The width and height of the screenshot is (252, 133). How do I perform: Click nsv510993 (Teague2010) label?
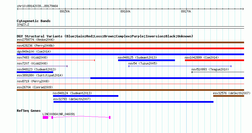[x=210, y=69]
